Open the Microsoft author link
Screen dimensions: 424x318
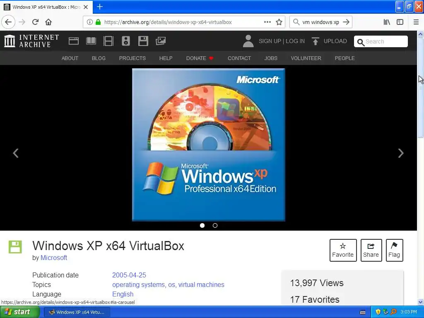[54, 258]
